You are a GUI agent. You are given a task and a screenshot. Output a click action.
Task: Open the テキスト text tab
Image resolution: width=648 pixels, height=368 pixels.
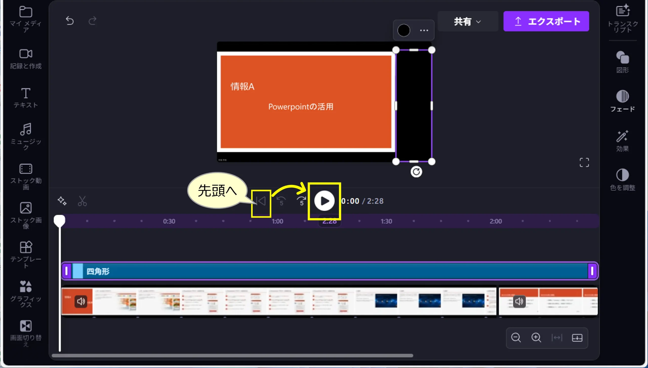pos(26,98)
